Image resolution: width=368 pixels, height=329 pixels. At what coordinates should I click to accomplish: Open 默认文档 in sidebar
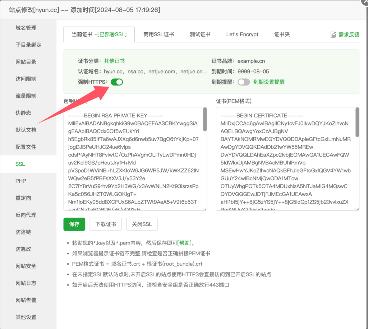(x=26, y=130)
